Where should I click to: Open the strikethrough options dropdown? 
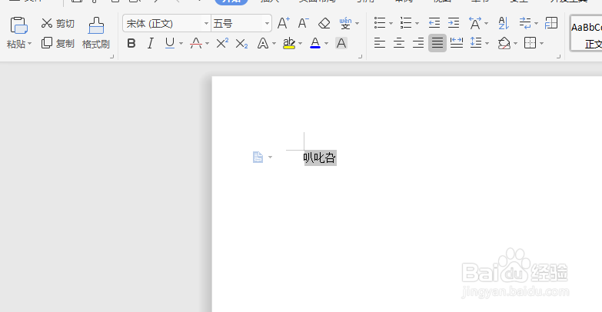[208, 43]
